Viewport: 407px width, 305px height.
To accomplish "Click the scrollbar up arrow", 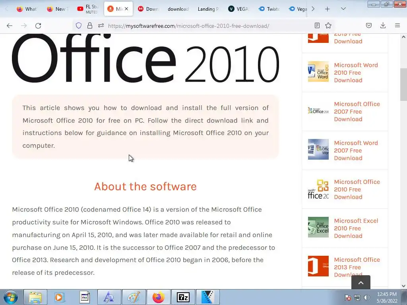I will click(404, 37).
